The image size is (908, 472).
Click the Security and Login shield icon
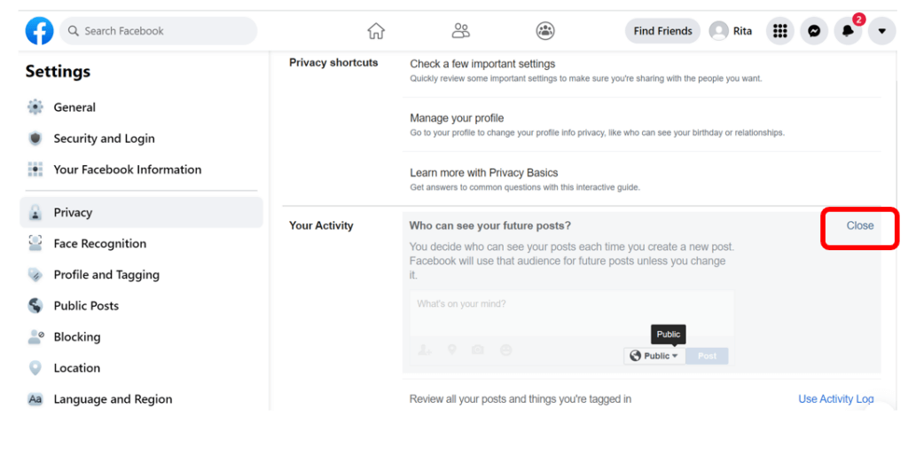point(35,138)
